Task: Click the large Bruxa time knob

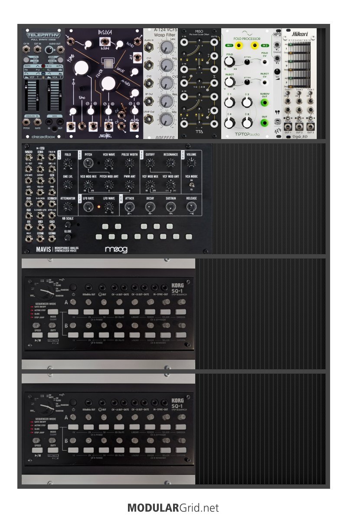Action: pos(81,68)
